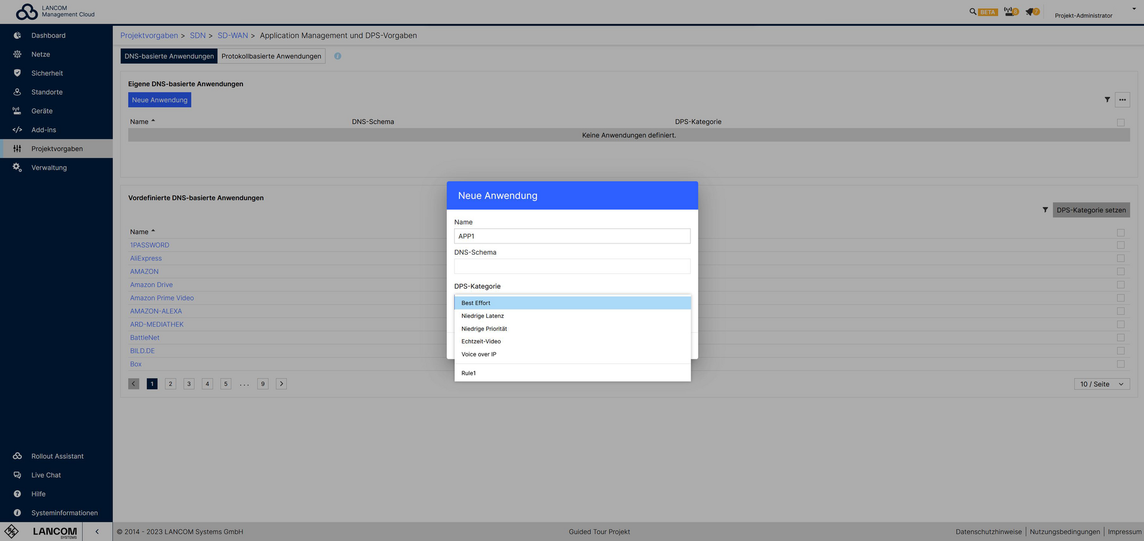Open the Dashboard via its gauge icon
1144x541 pixels.
tap(17, 35)
